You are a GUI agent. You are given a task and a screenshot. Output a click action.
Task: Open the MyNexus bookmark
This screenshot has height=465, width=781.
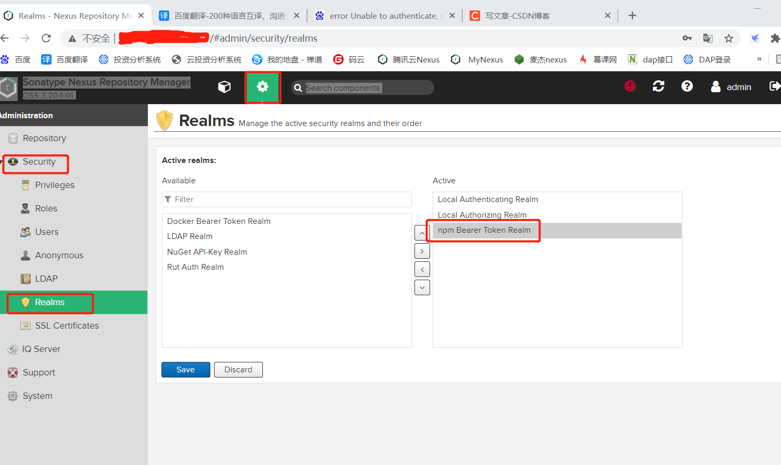(477, 59)
